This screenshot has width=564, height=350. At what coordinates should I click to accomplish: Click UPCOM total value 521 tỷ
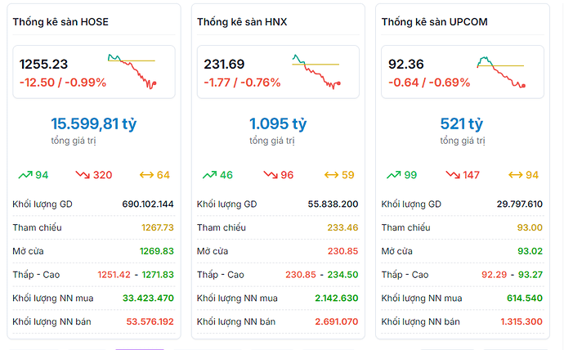coord(462,124)
